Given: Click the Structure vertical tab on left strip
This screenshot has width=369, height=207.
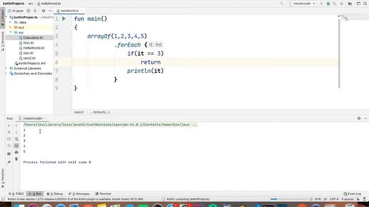Looking at the screenshot, I should coord(2,41).
